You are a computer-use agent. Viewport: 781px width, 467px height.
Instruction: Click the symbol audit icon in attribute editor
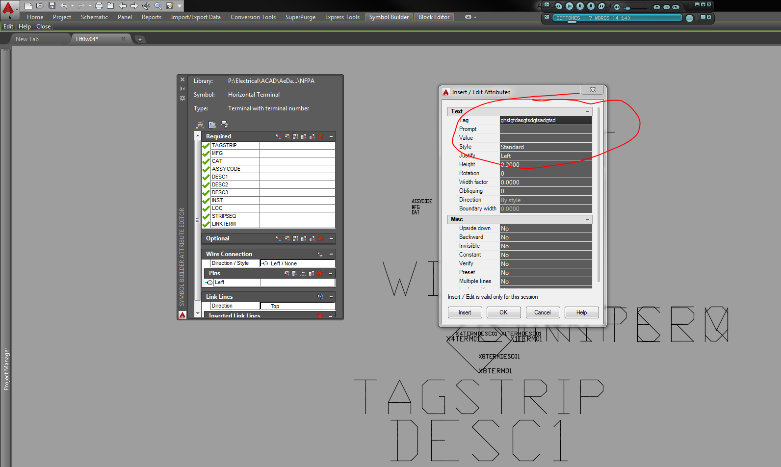[x=212, y=125]
